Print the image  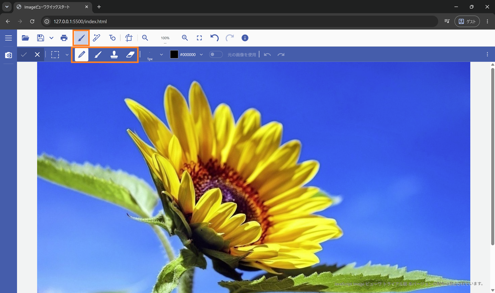(64, 38)
